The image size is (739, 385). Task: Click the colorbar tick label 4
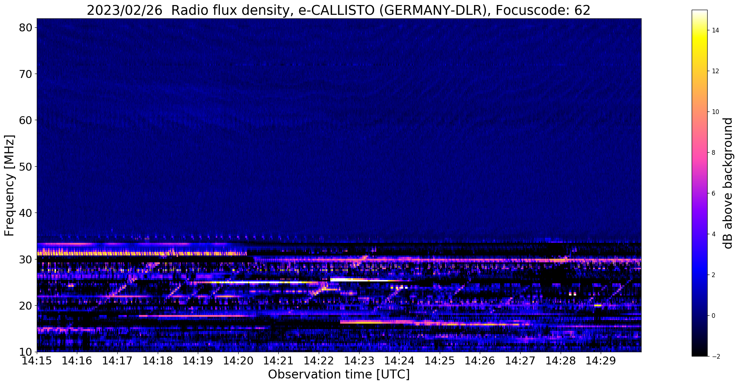coord(713,234)
